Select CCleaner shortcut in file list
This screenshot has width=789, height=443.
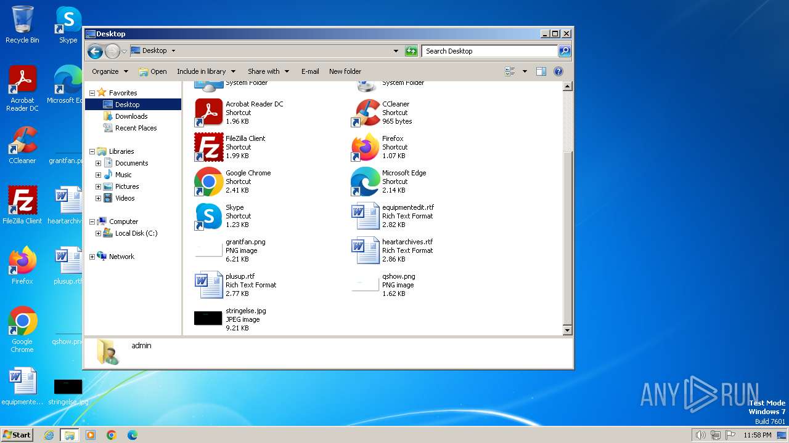click(382, 113)
